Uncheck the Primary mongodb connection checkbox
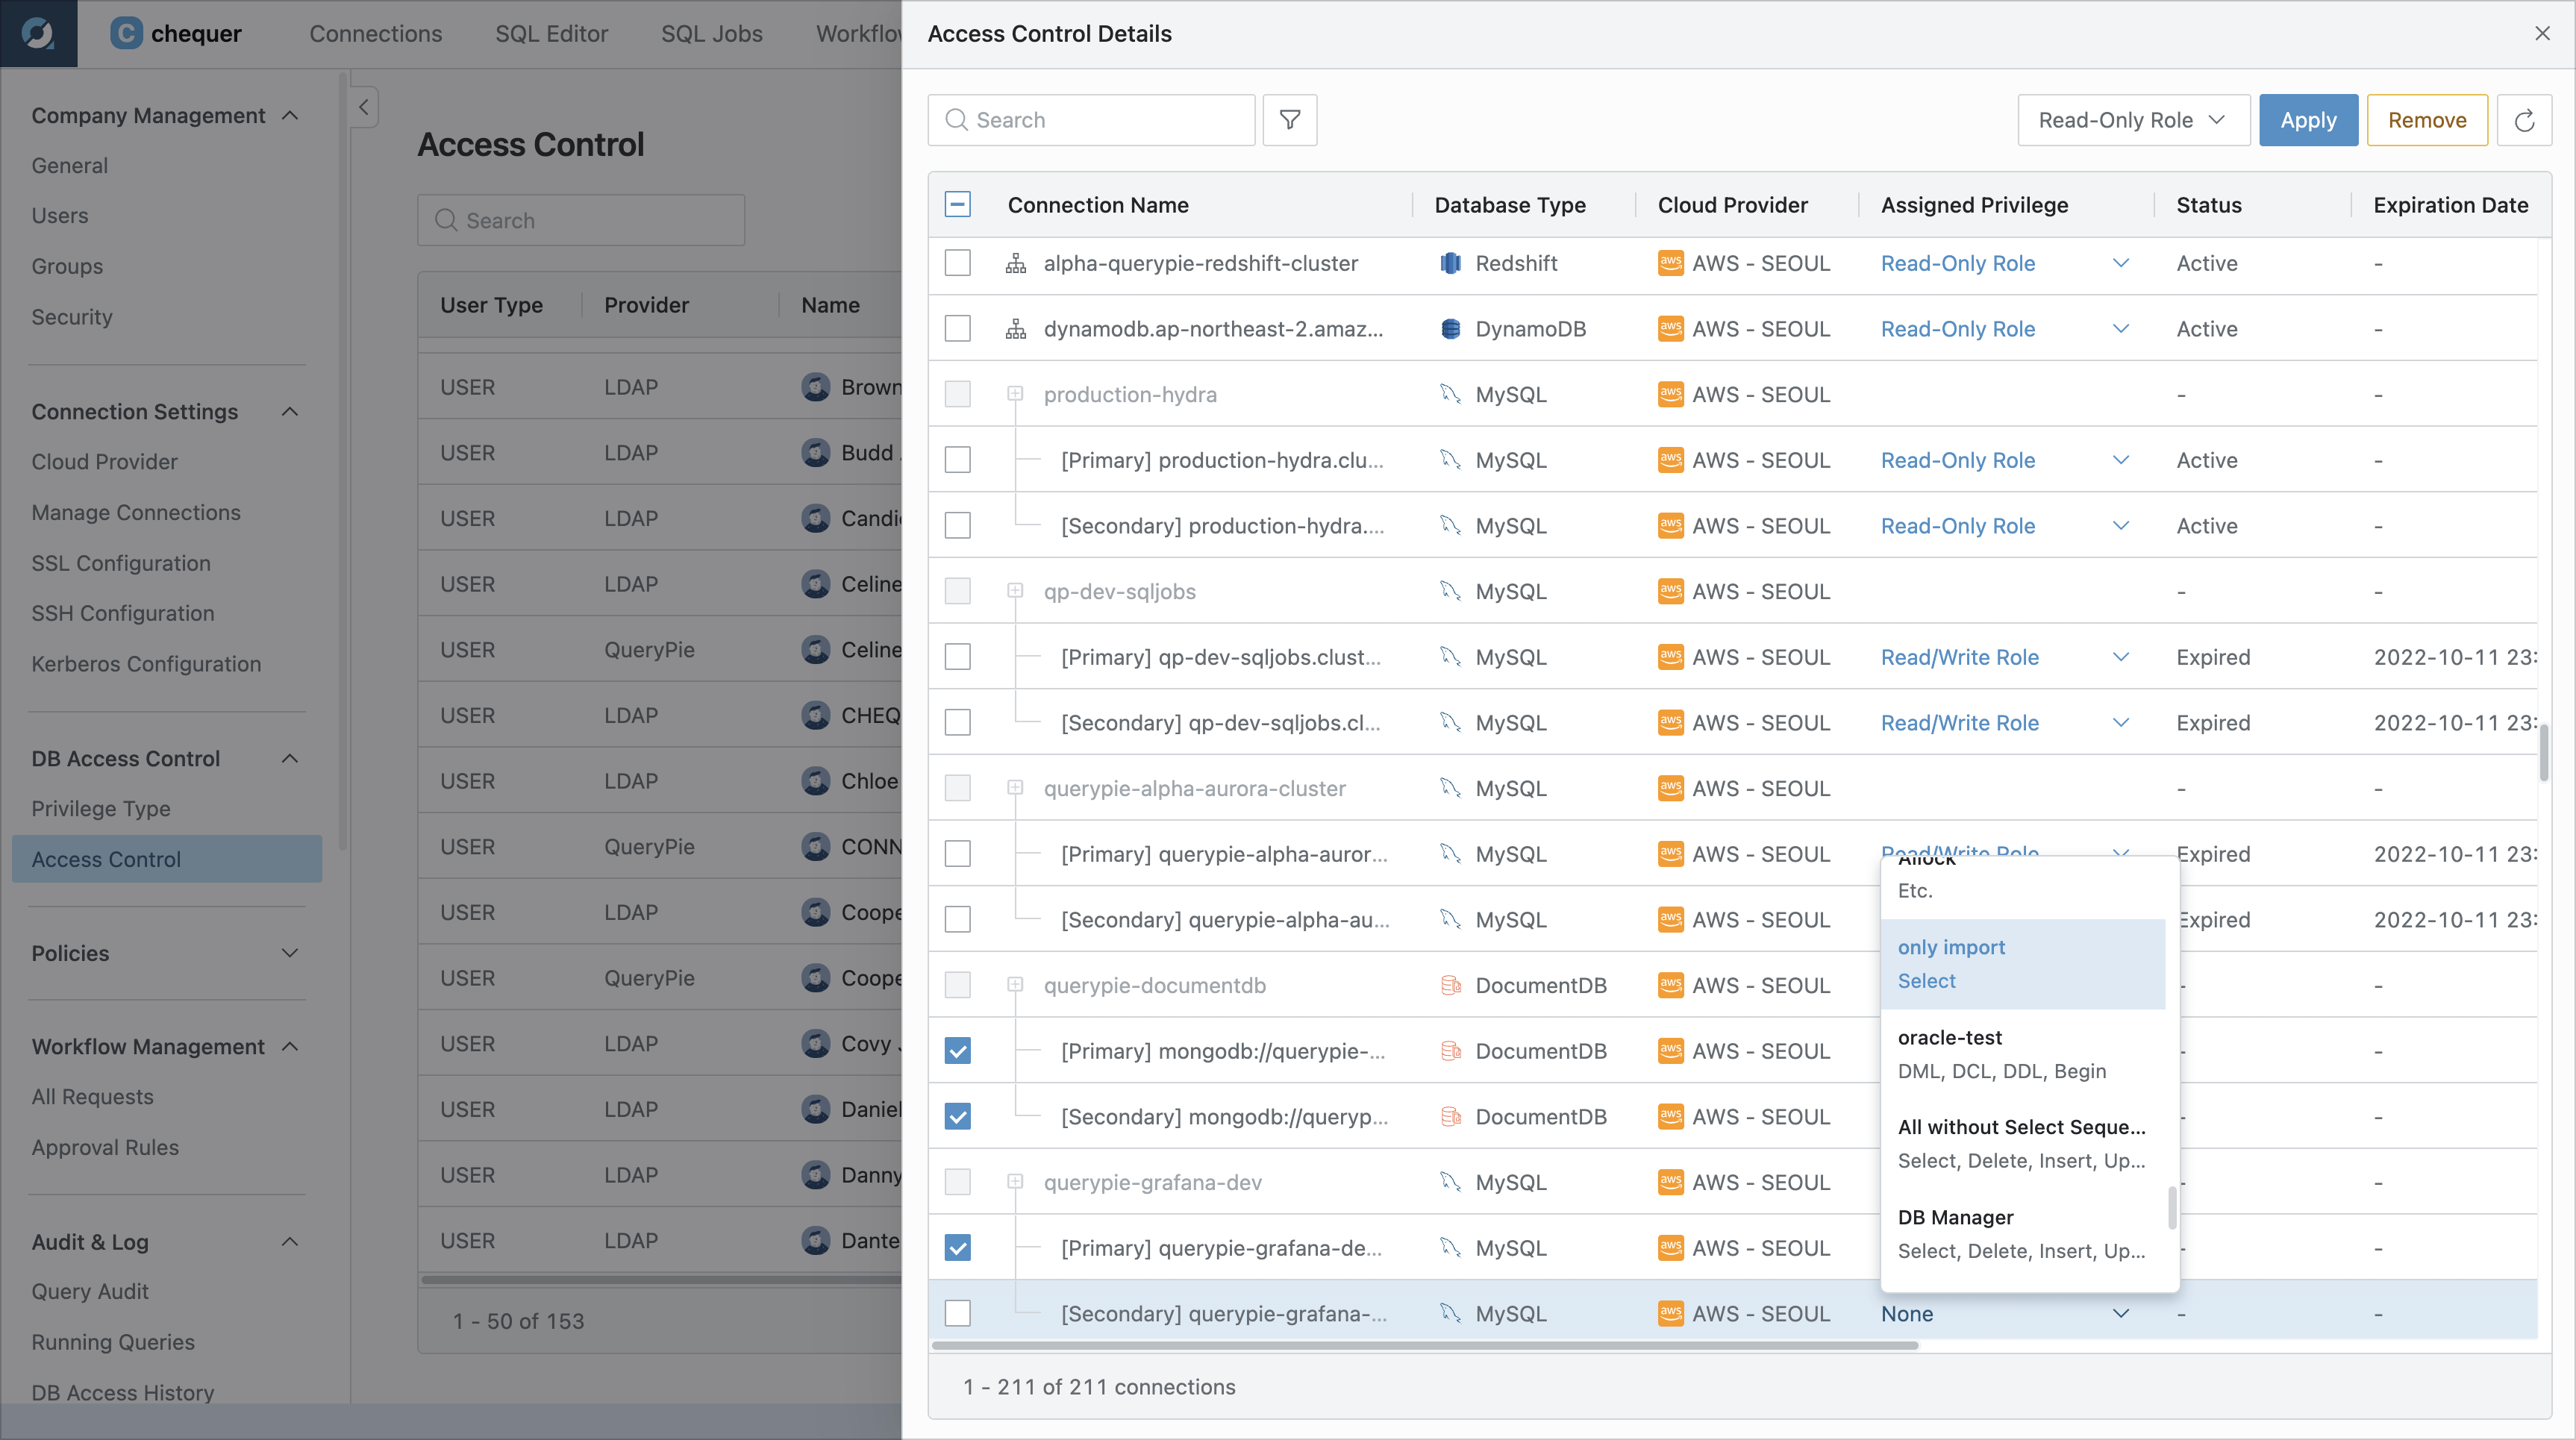The image size is (2576, 1440). pos(957,1051)
